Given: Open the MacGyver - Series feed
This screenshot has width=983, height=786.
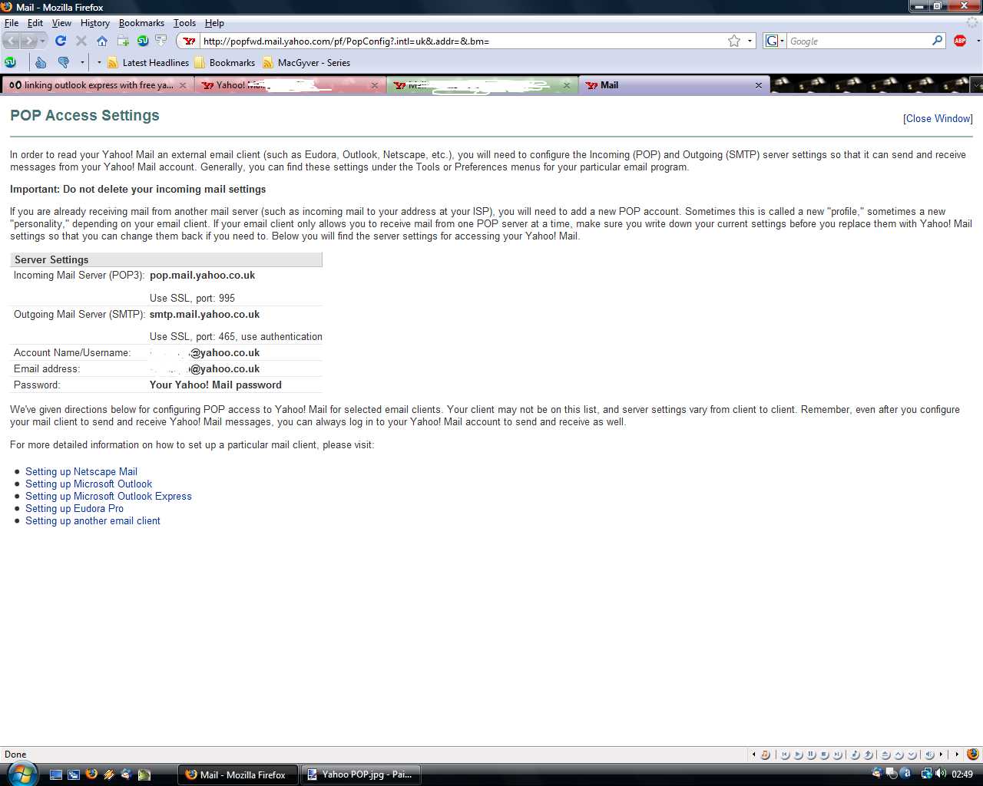Looking at the screenshot, I should pyautogui.click(x=306, y=62).
